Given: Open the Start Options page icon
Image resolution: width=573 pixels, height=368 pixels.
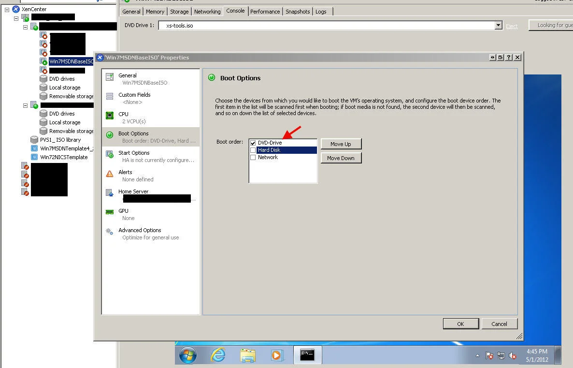Looking at the screenshot, I should (110, 154).
